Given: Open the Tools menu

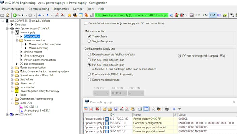Looking at the screenshot, I should pos(90,9).
